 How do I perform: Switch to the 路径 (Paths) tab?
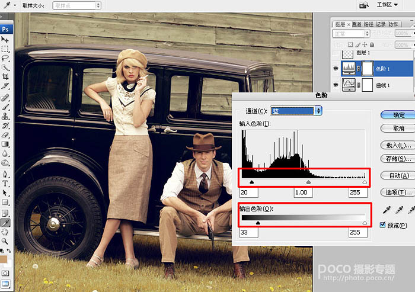tap(370, 24)
